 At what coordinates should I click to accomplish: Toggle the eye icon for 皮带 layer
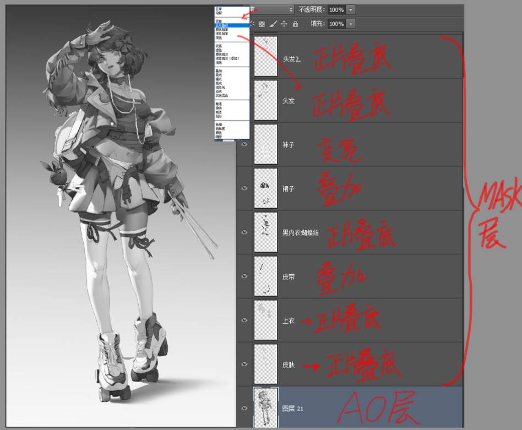click(244, 276)
